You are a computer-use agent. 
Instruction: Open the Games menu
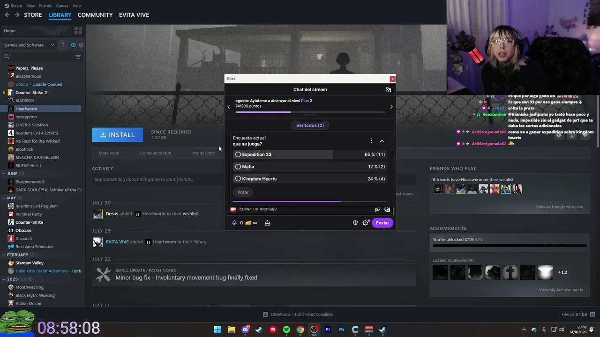pos(62,6)
